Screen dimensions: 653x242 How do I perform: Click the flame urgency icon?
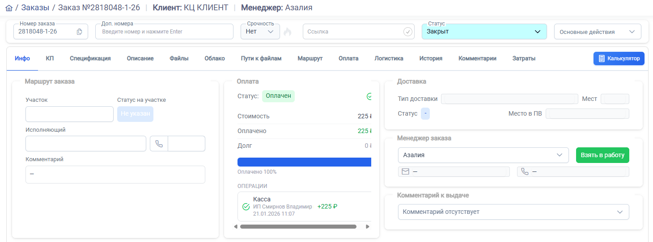(288, 32)
